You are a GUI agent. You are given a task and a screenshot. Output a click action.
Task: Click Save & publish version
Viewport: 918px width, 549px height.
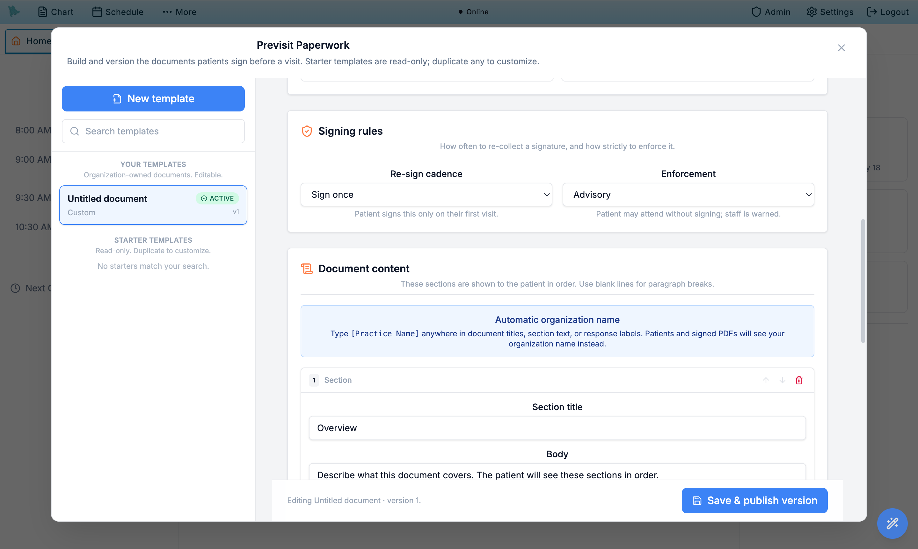coord(755,501)
